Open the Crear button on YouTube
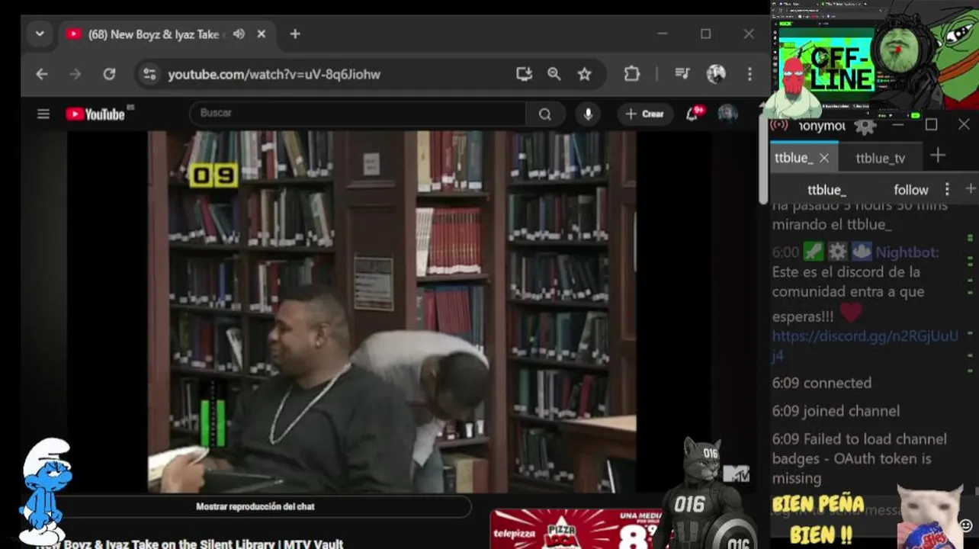 tap(645, 114)
